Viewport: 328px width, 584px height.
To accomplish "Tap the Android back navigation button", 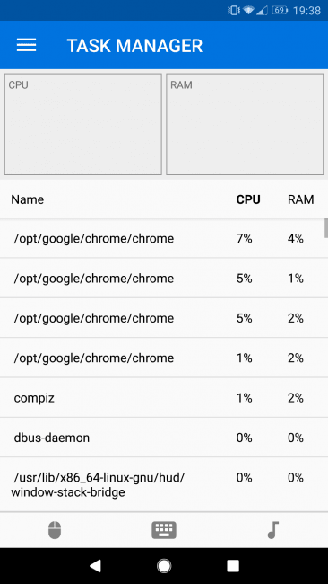I will (95, 566).
